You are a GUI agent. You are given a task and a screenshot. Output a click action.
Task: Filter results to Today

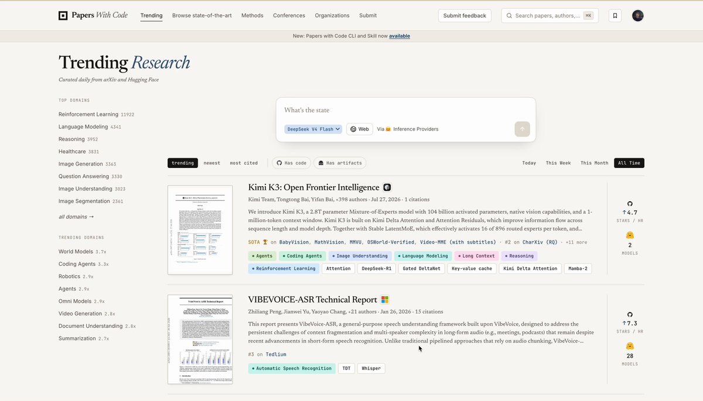coord(529,163)
